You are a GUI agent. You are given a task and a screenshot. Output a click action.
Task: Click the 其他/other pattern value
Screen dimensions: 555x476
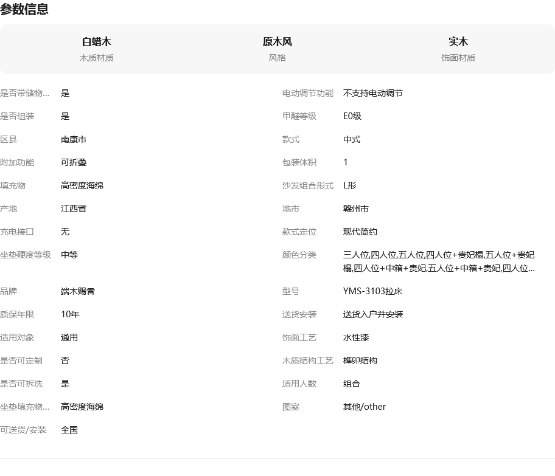click(365, 407)
